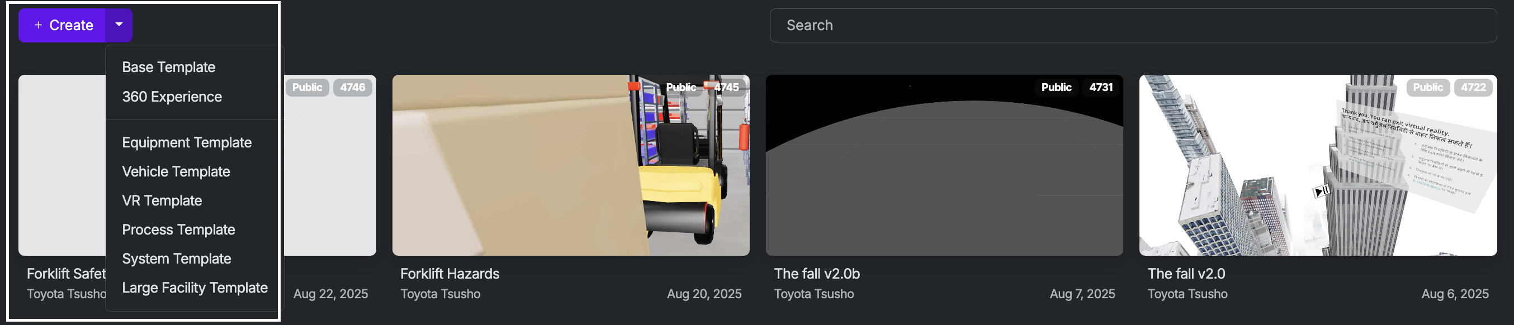
Task: Toggle the Create dropdown arrow
Action: coord(119,25)
